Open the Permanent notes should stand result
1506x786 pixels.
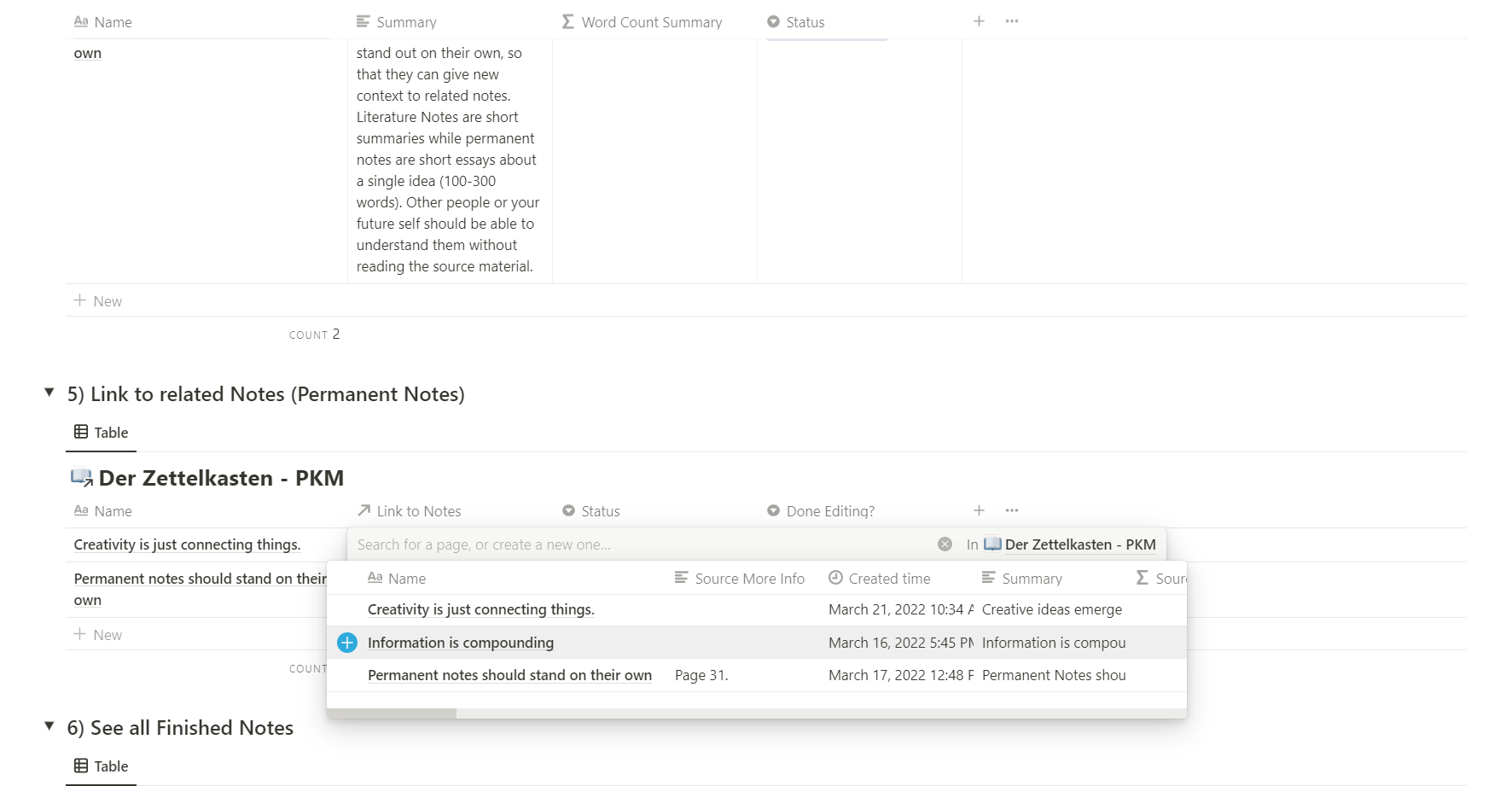[509, 675]
